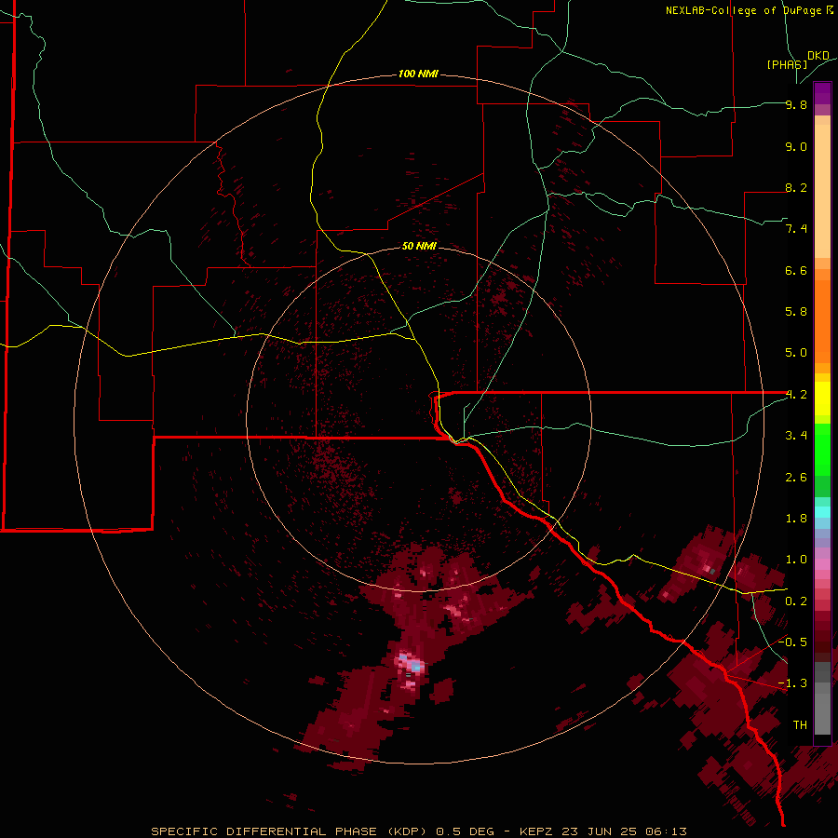
Task: Click the 1.0 value on the color scale
Action: pyautogui.click(x=796, y=560)
